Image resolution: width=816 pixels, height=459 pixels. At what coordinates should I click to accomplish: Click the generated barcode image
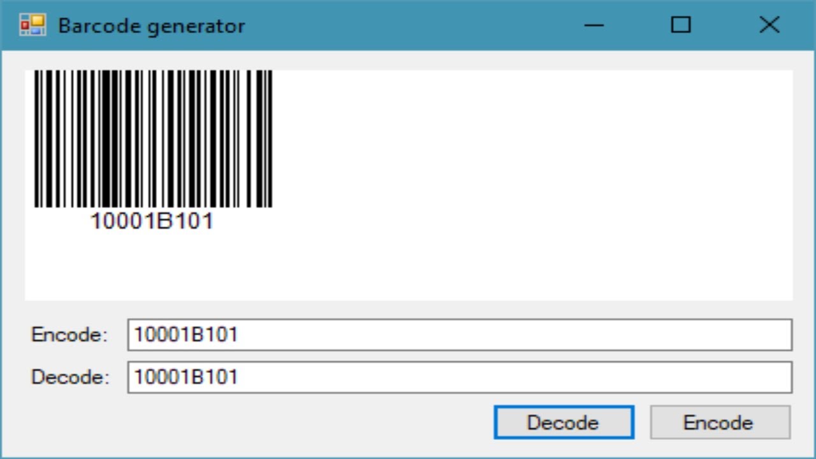point(153,139)
